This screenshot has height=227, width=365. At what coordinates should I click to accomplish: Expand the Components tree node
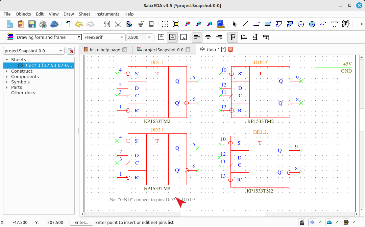(7, 77)
